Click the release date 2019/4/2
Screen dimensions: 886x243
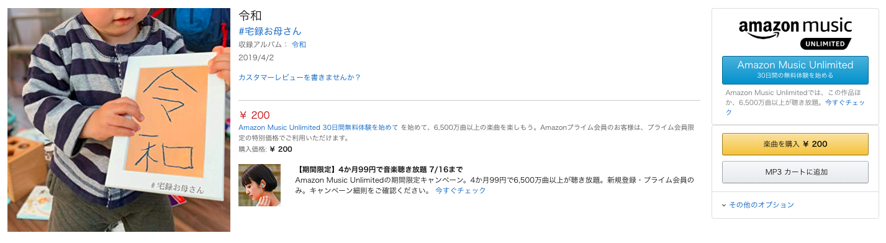256,58
